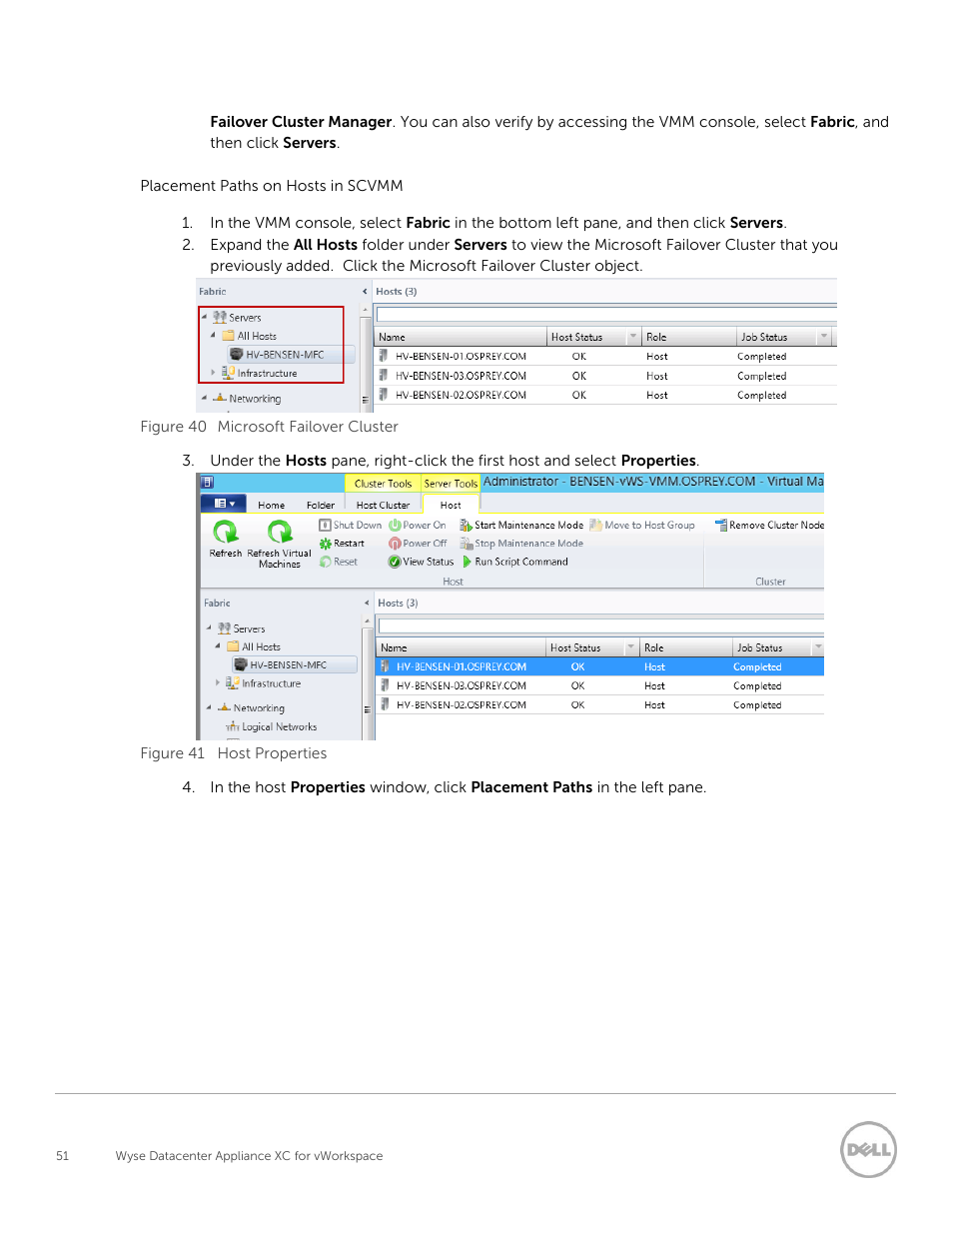This screenshot has width=953, height=1234.
Task: Collapse All Hosts arrow in Figure 41
Action: click(x=218, y=646)
